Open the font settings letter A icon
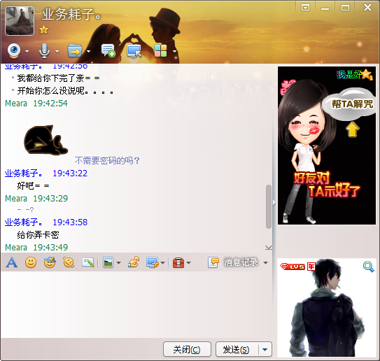380x361 pixels. 12,262
